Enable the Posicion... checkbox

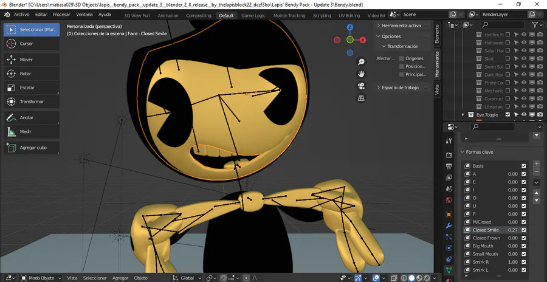[402, 66]
